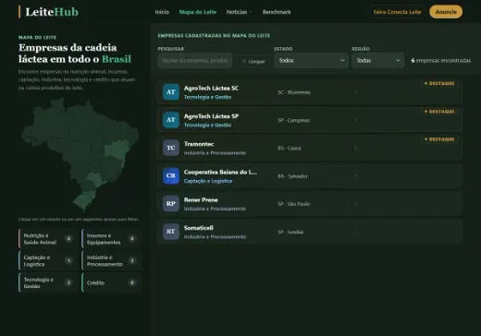Open the Somaticell row chevron
Screen dimensions: 481x336
(x=355, y=232)
